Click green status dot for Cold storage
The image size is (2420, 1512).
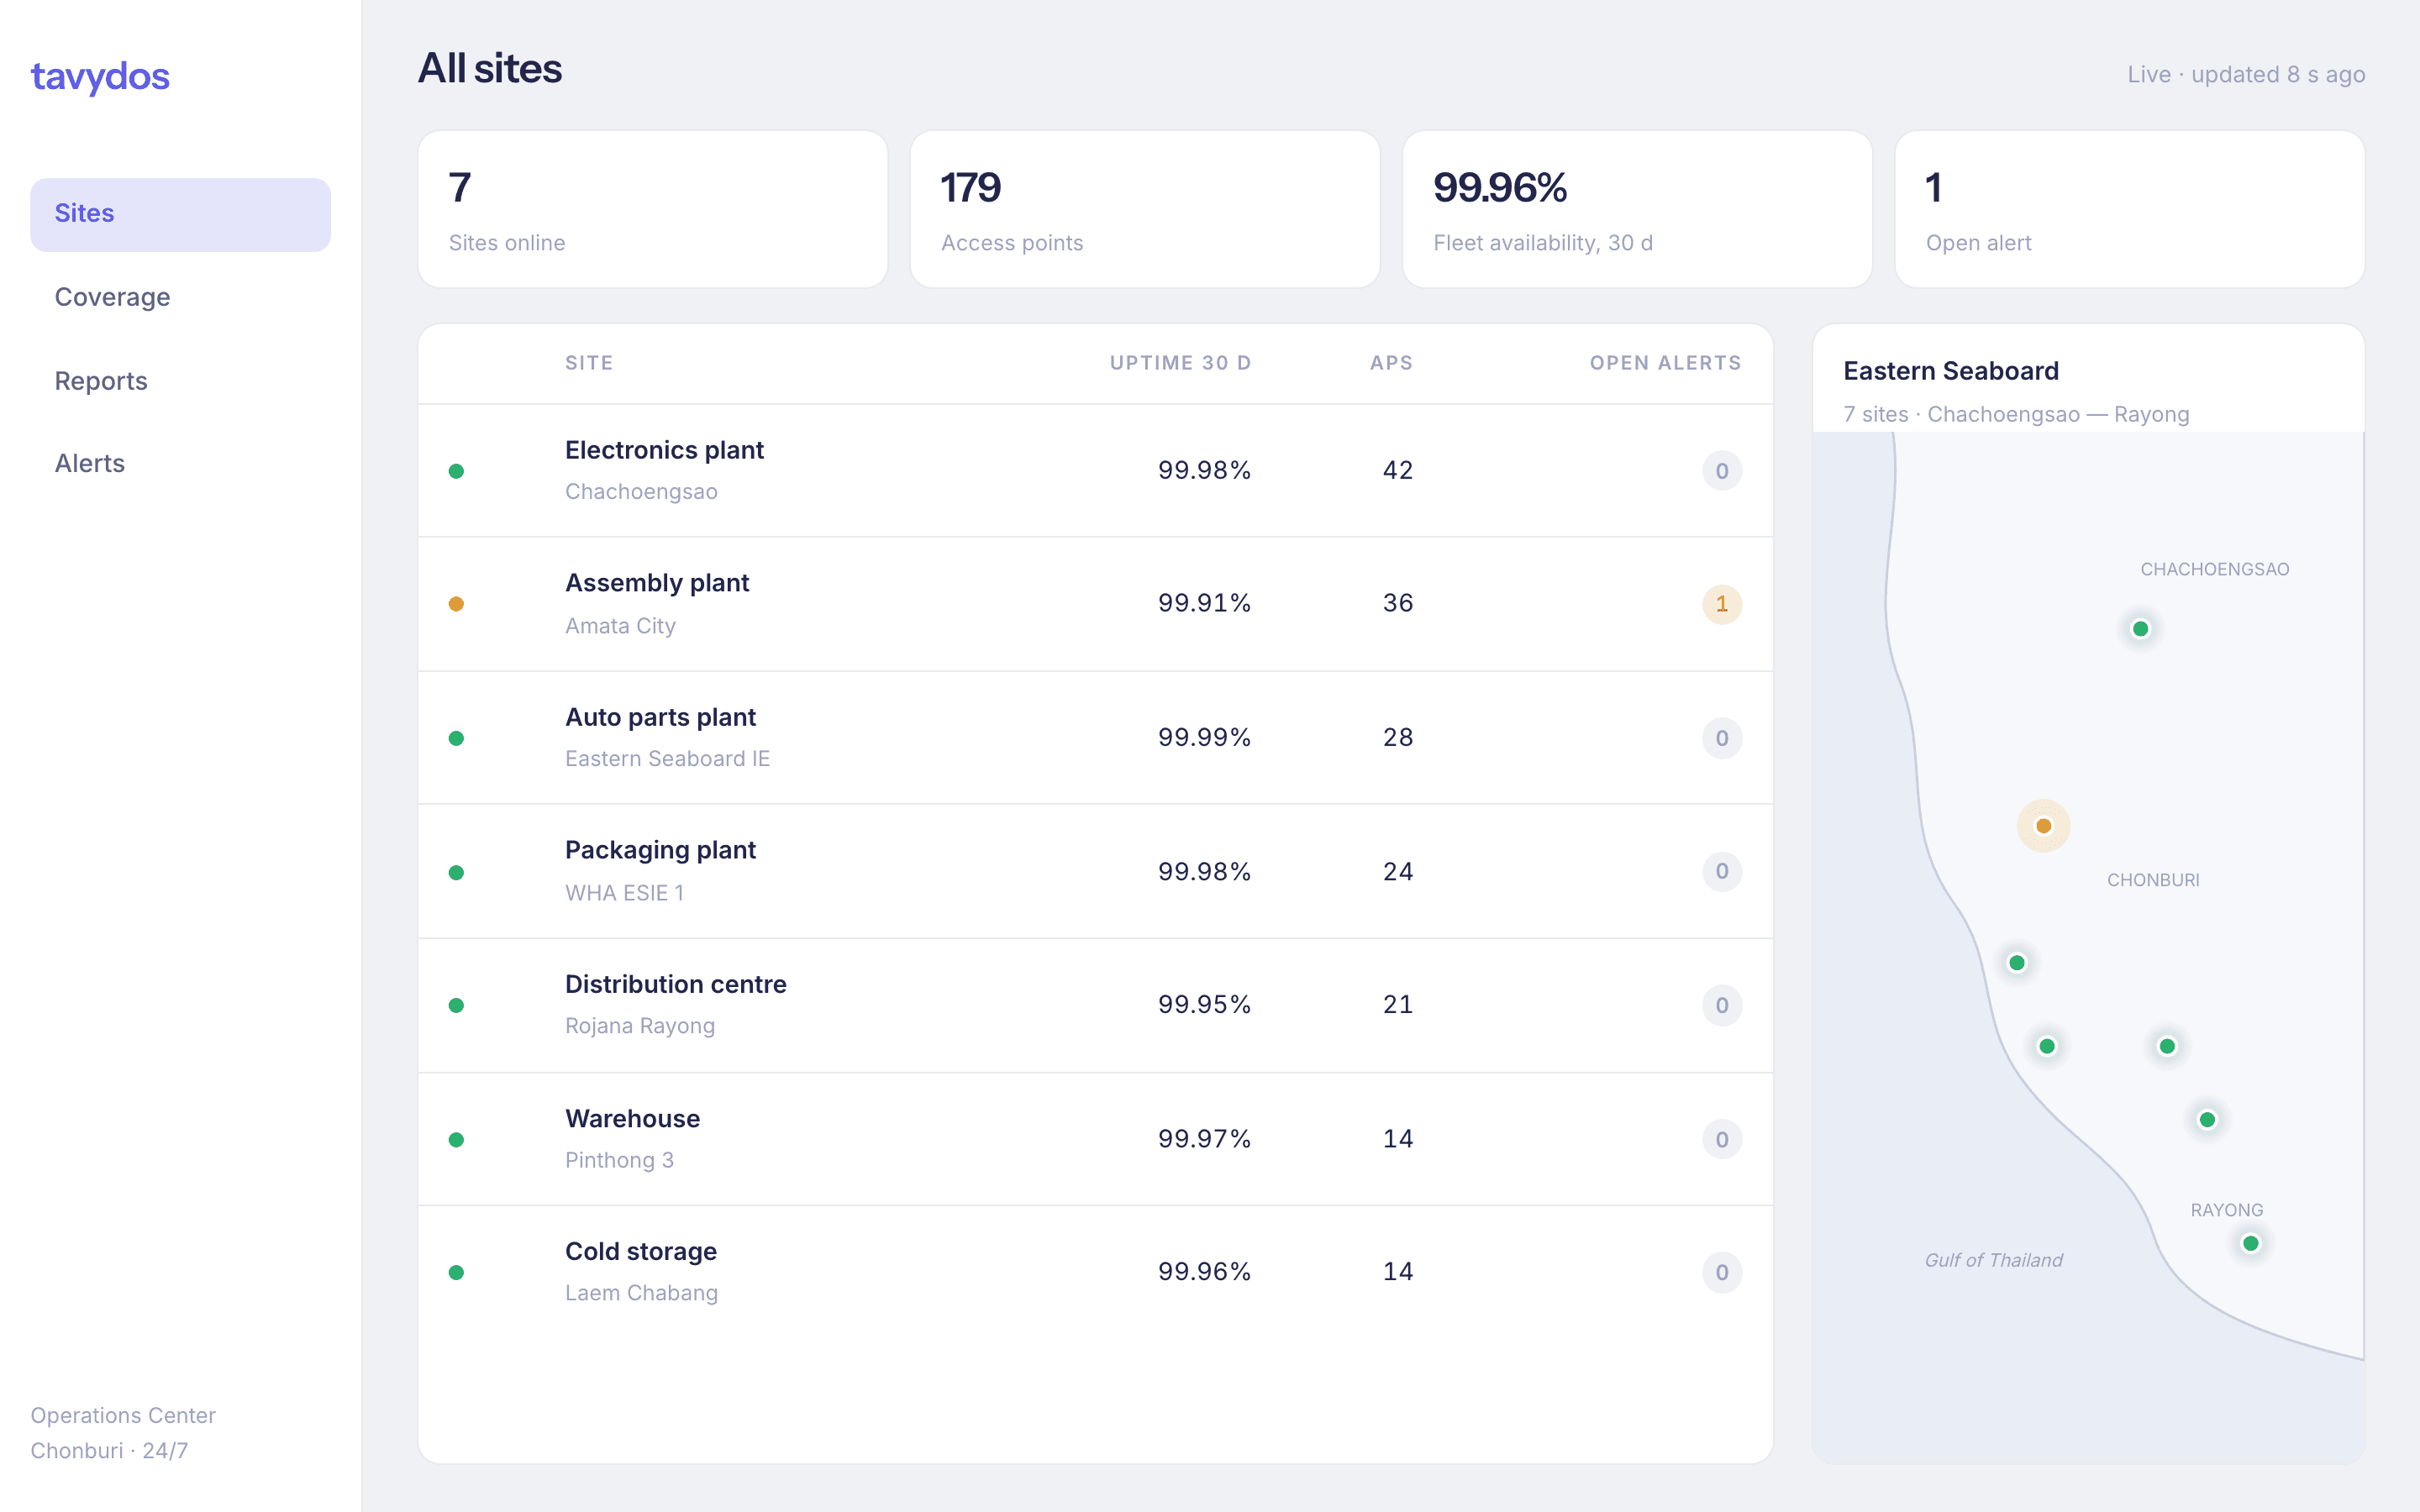pos(456,1272)
